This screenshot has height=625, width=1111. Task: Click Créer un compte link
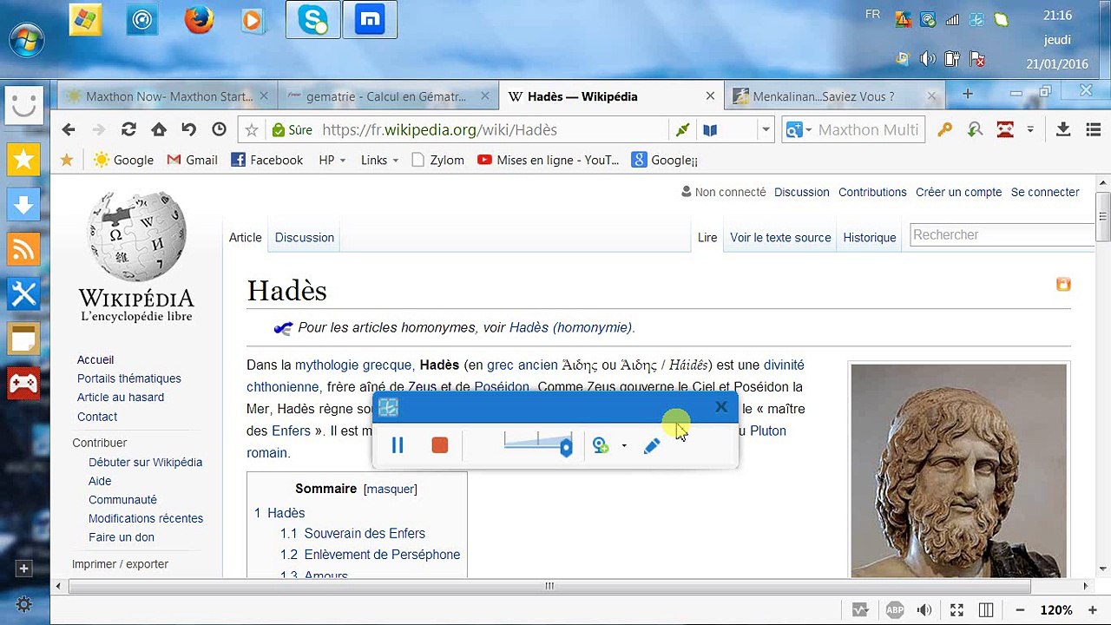pyautogui.click(x=958, y=192)
